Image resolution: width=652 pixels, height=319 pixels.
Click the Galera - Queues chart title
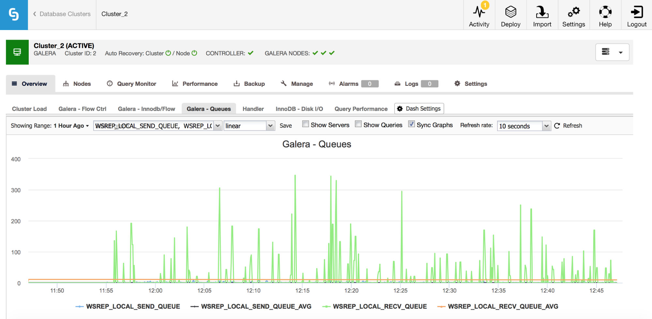(x=317, y=144)
